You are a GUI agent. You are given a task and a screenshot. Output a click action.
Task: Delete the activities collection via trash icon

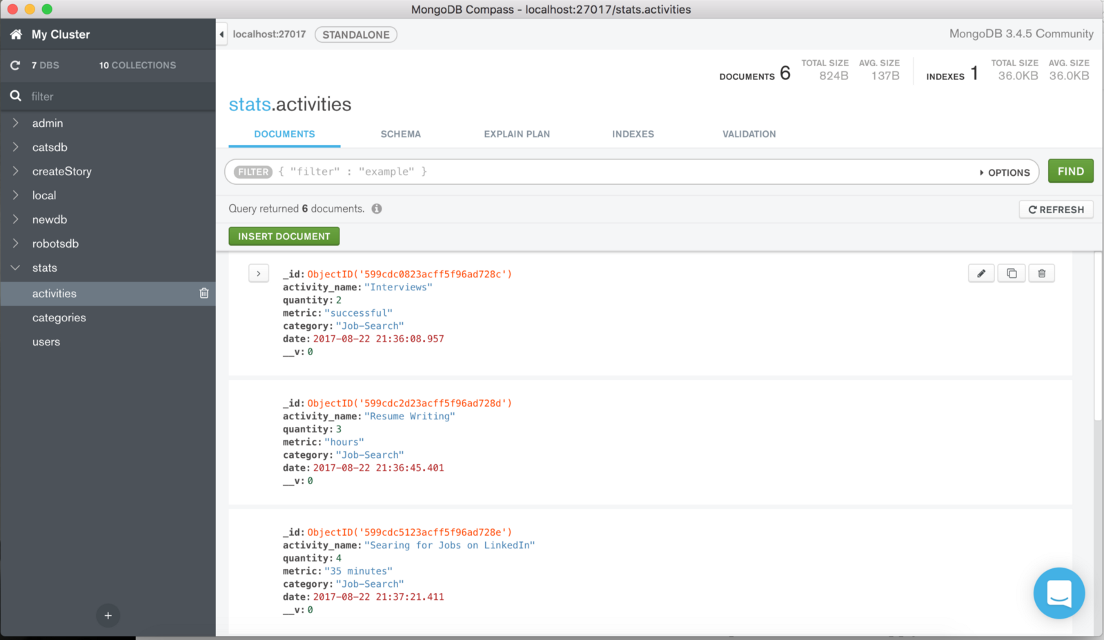204,293
